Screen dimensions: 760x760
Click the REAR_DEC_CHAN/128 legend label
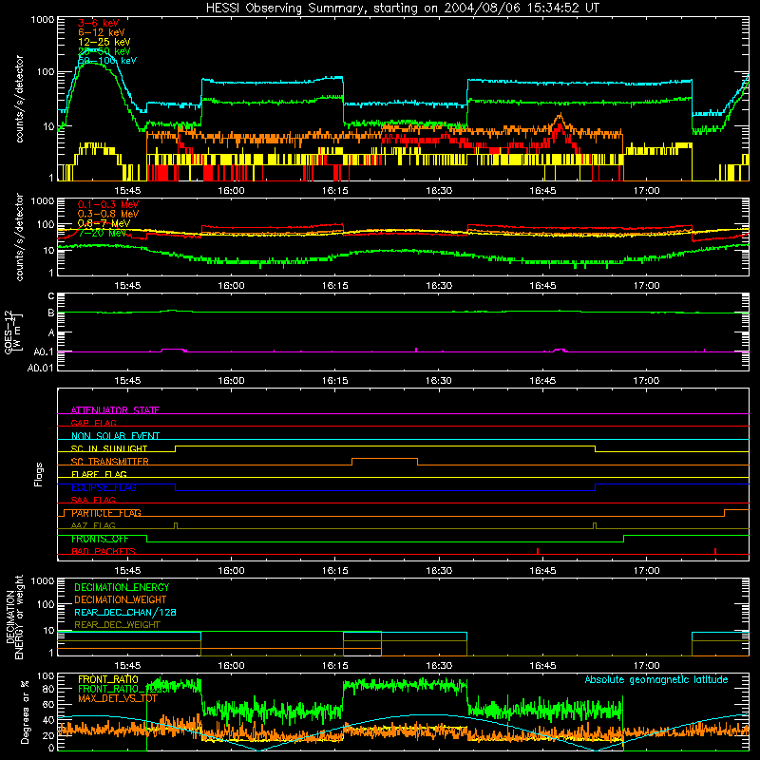pyautogui.click(x=125, y=612)
